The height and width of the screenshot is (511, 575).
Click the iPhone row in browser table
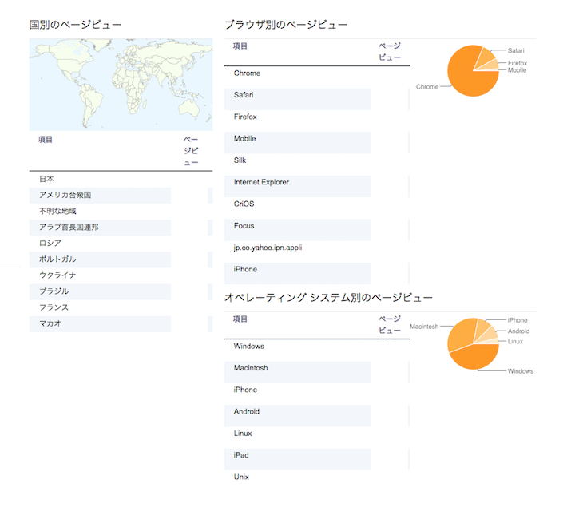[317, 273]
